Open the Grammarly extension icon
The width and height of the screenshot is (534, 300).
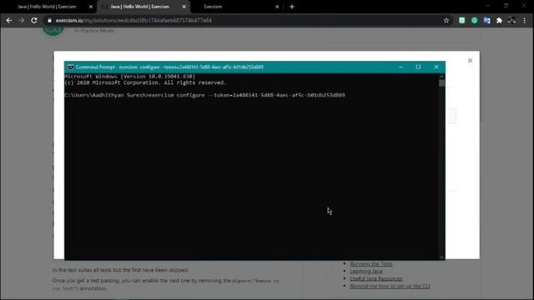pyautogui.click(x=475, y=20)
